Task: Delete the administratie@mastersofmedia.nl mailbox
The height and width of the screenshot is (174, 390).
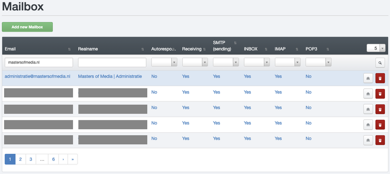Action: (x=380, y=78)
